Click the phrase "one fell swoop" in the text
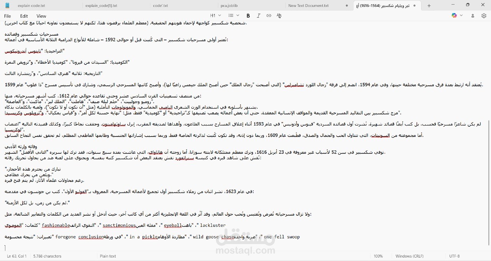 282,237
